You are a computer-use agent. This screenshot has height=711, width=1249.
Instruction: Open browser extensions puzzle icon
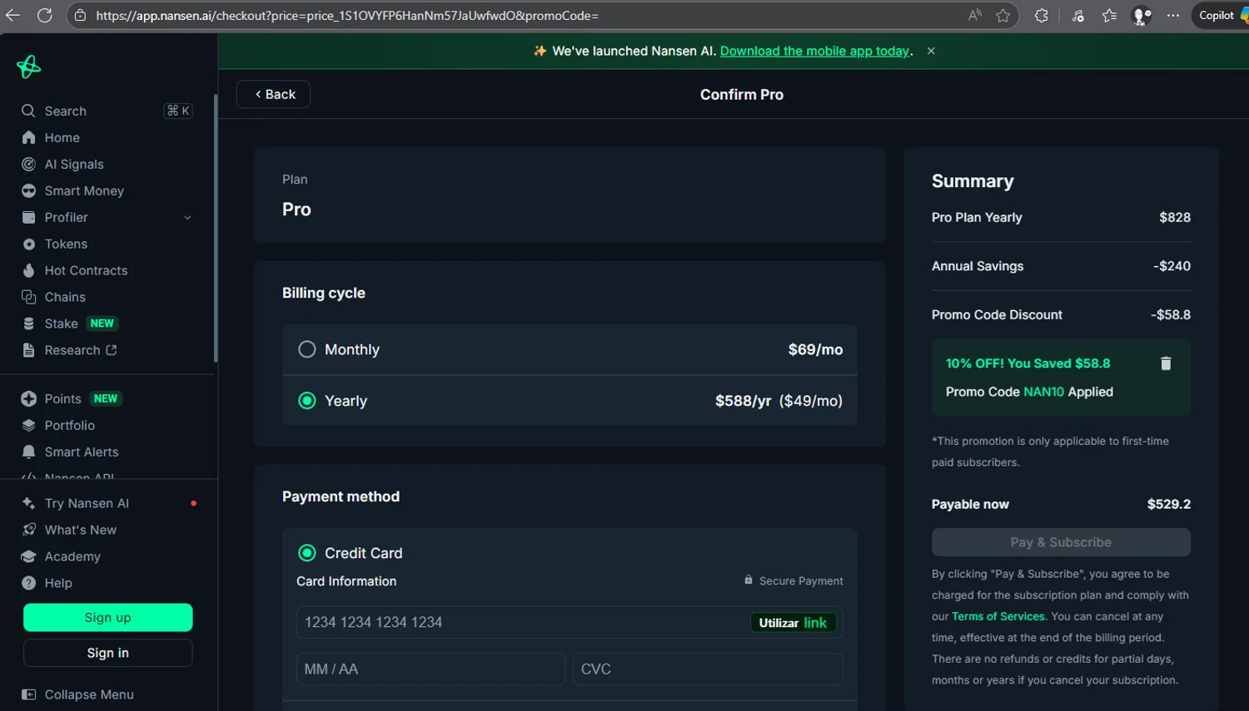(1041, 15)
